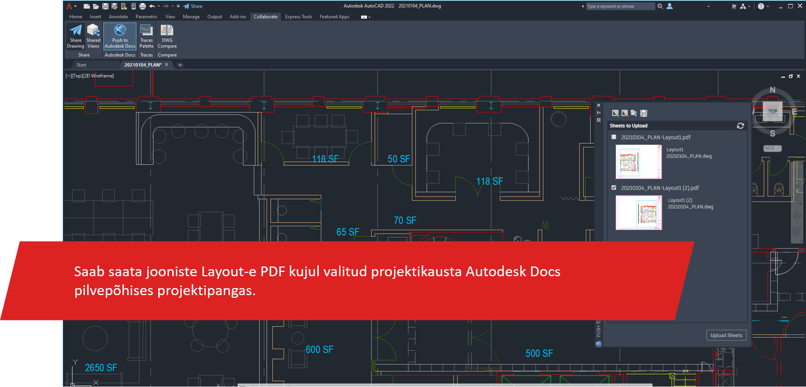Click the plot printer icon in Quick Access
The width and height of the screenshot is (806, 387).
click(x=142, y=6)
